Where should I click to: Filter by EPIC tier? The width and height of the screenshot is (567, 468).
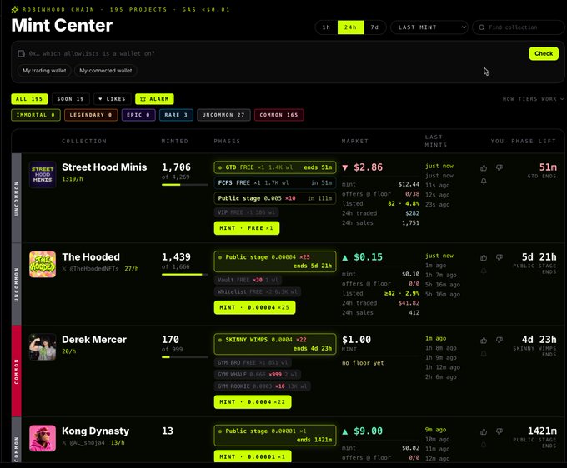(138, 115)
